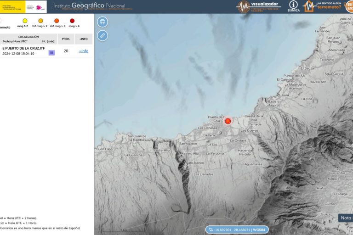Click the La Guancha map label
The image size is (353, 235).
tap(133, 155)
